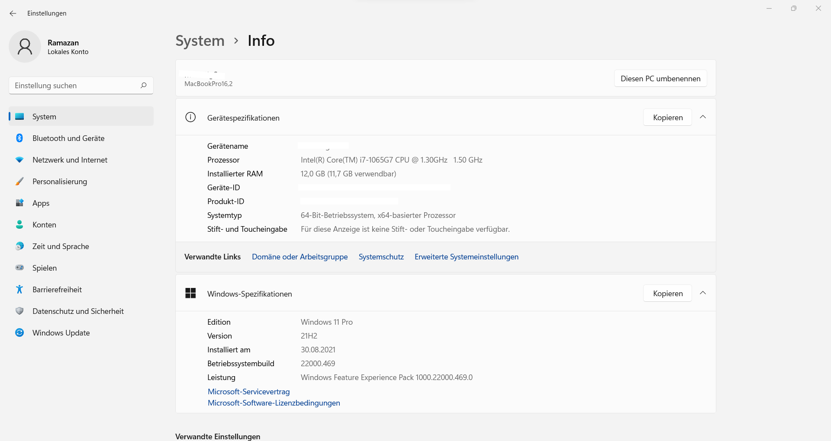Click the System monitor icon in sidebar
This screenshot has height=441, width=831.
point(19,116)
